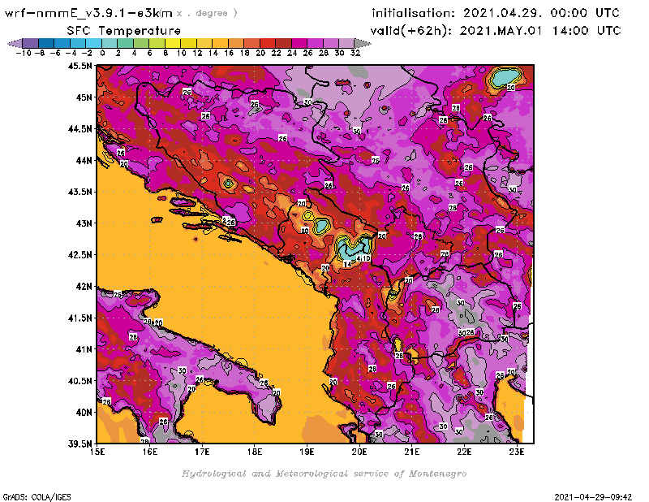Click the 'SFC Temperature' title
The height and width of the screenshot is (502, 649).
(124, 31)
